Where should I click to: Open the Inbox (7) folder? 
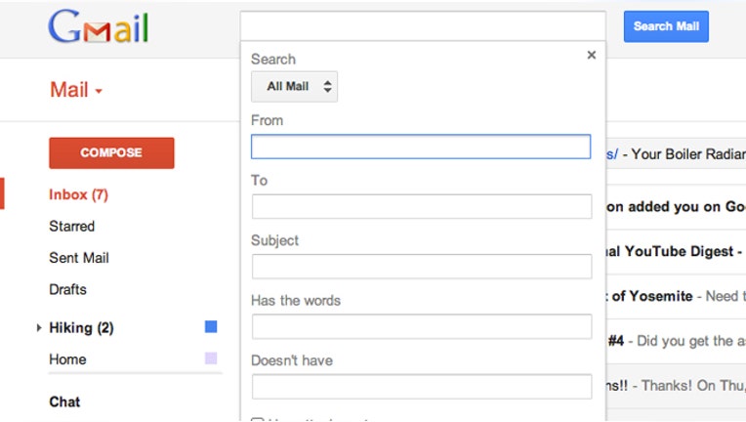[x=78, y=194]
